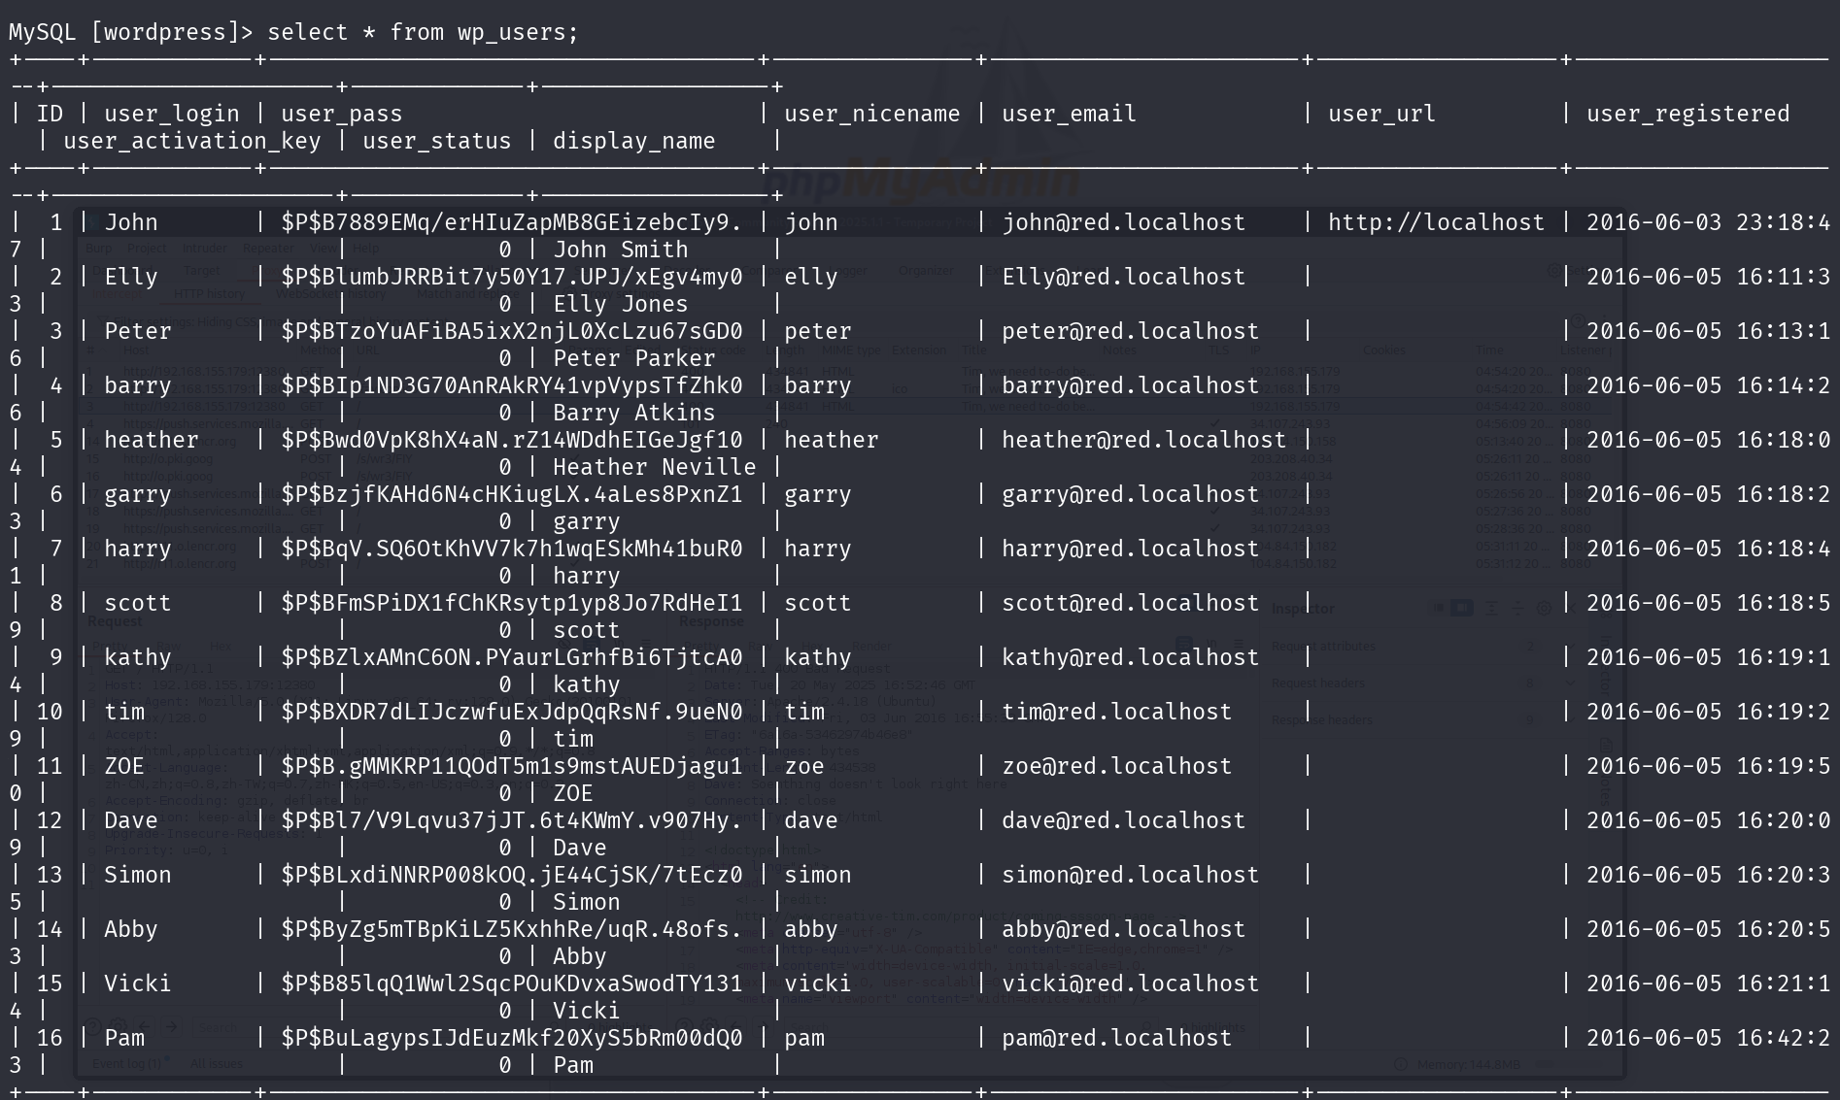Click the display_name column header
Image resolution: width=1840 pixels, height=1100 pixels.
(x=634, y=141)
